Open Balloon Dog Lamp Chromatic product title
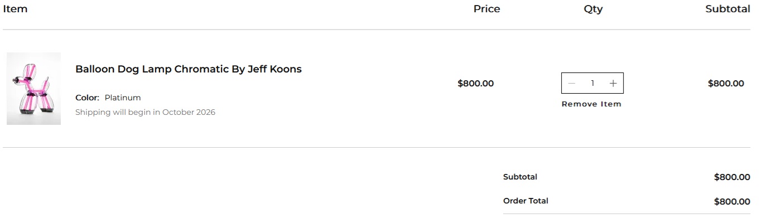 (x=189, y=69)
